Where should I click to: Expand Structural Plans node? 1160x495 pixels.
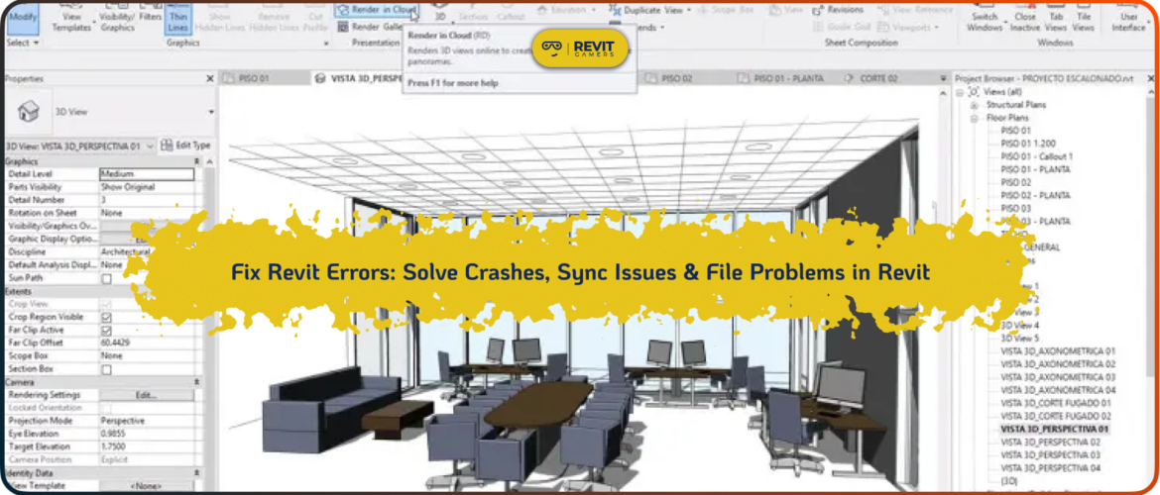[975, 105]
